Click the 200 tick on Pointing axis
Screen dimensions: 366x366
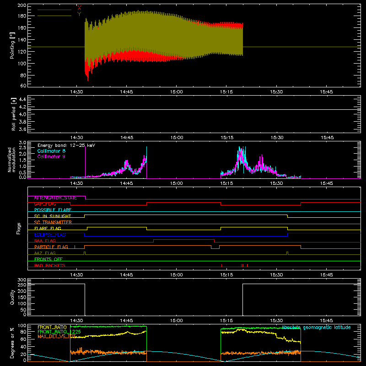(x=22, y=5)
